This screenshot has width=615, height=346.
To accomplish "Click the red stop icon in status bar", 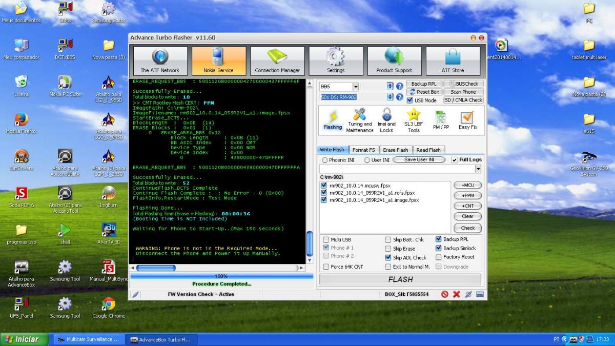I will point(445,294).
